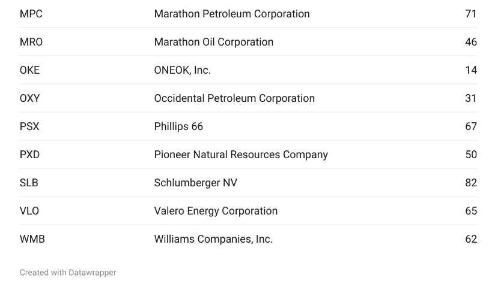Open the Created with Datawrapper link
Screen dimensions: 498x281
(x=68, y=273)
